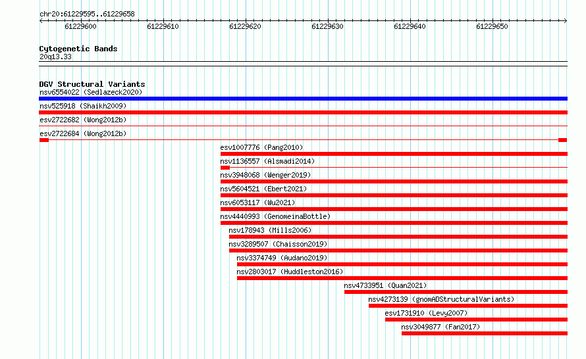Click the Cytogenetic Bands track heading
The height and width of the screenshot is (359, 586).
tap(78, 49)
